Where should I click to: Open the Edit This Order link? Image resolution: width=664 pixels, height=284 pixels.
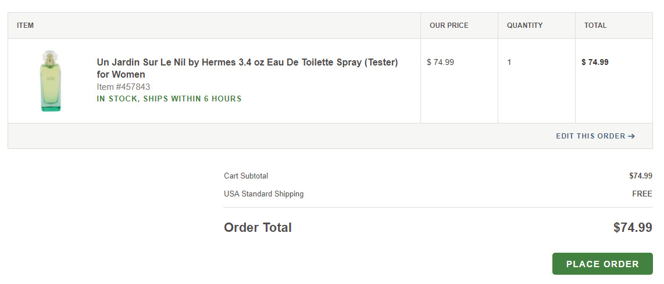[595, 136]
